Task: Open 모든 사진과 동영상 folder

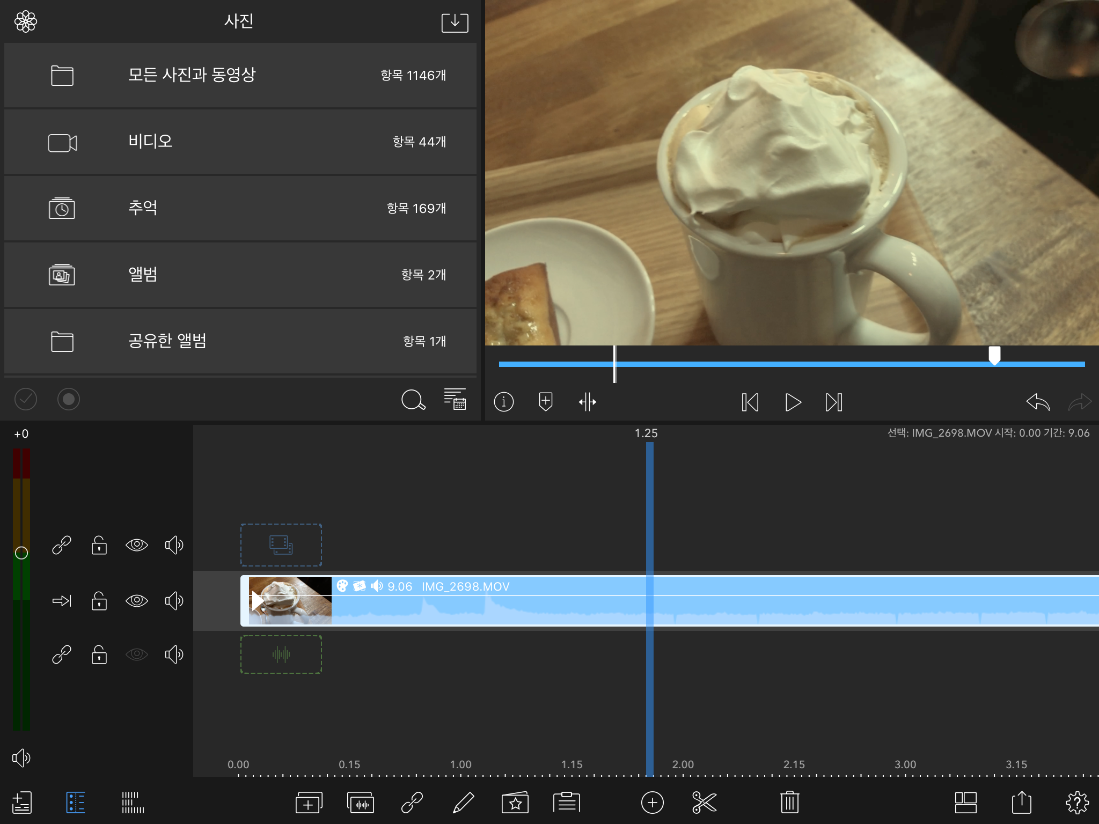Action: tap(240, 75)
